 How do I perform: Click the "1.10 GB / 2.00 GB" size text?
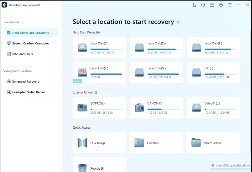(x=157, y=113)
